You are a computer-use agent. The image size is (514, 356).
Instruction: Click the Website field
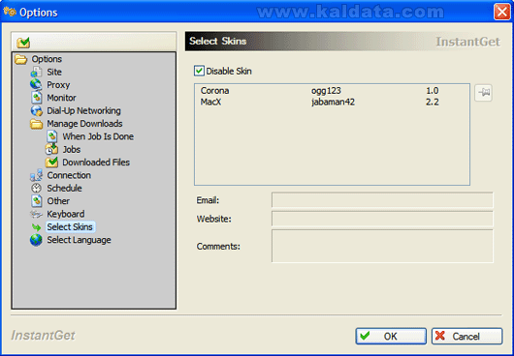[x=382, y=219]
